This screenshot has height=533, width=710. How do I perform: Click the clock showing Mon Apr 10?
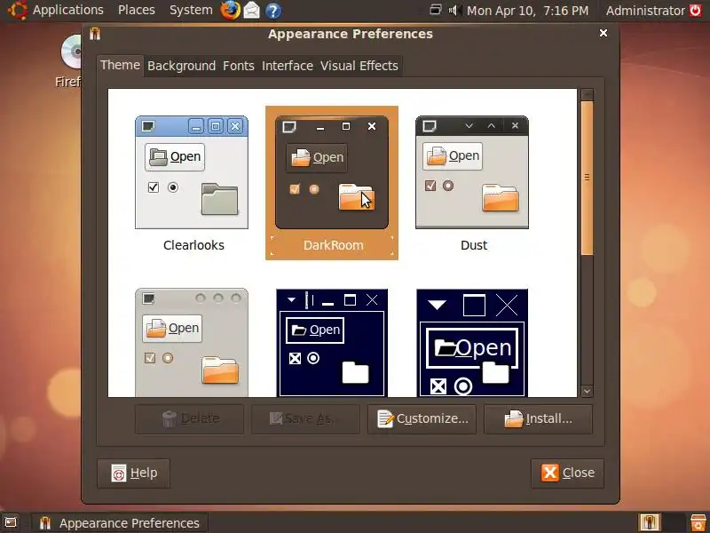tap(527, 11)
